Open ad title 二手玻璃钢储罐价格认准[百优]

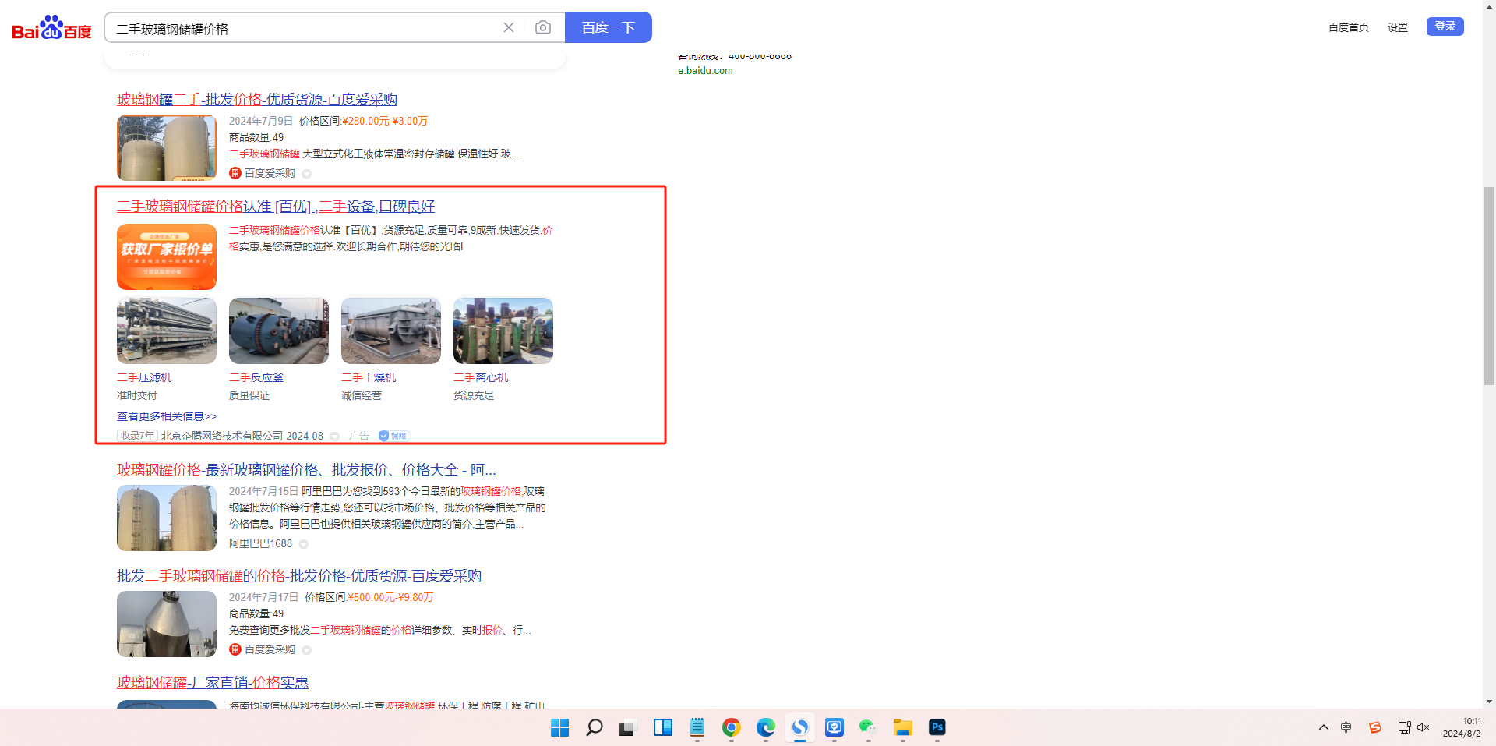coord(276,206)
